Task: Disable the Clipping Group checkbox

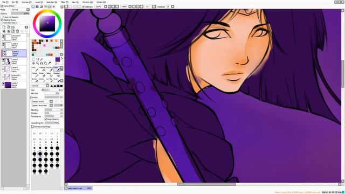Action: coord(2,20)
